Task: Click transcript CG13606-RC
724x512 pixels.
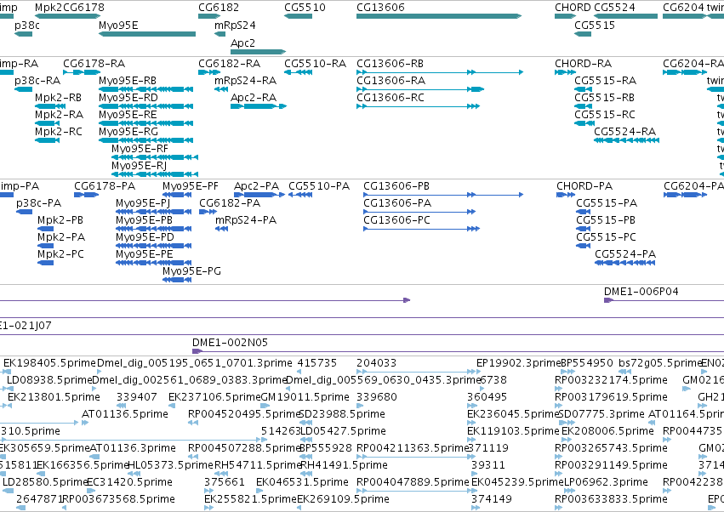Action: 391,98
